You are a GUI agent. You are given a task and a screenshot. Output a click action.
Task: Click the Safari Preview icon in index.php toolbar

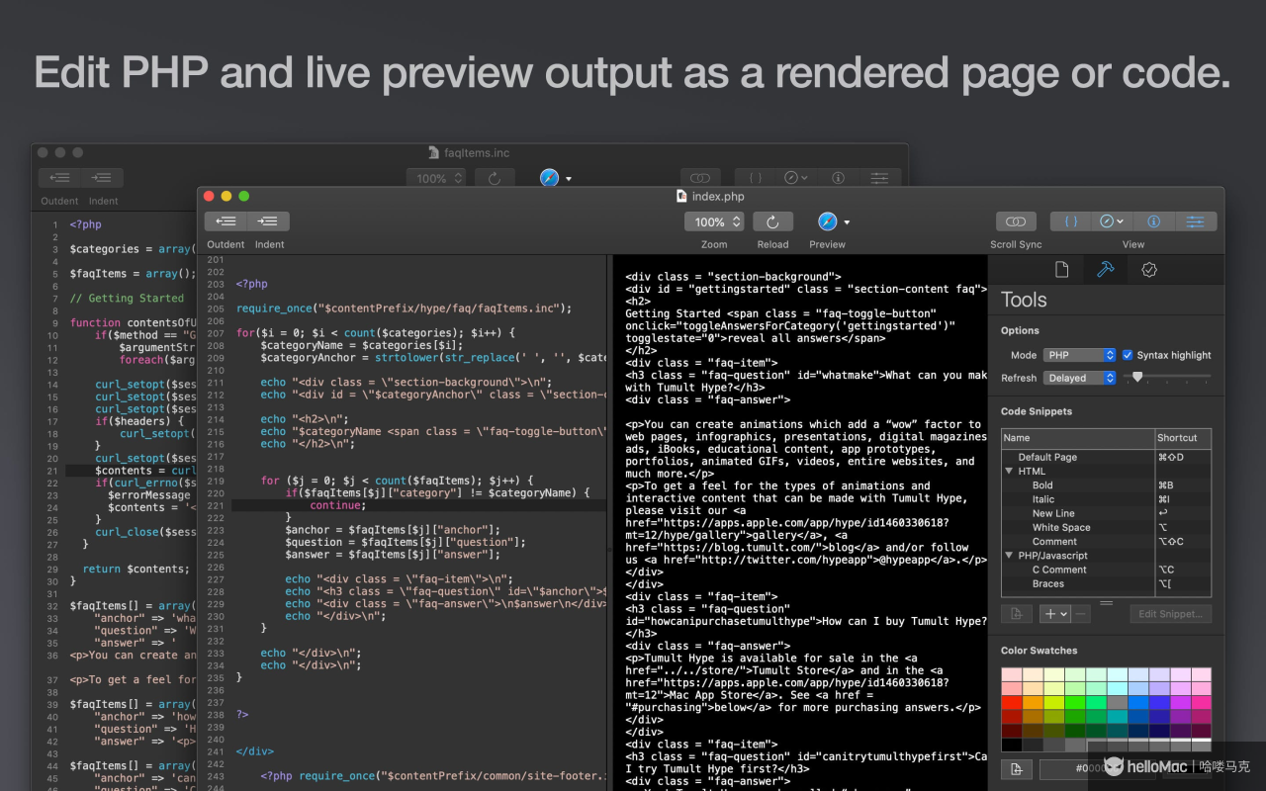coord(828,221)
